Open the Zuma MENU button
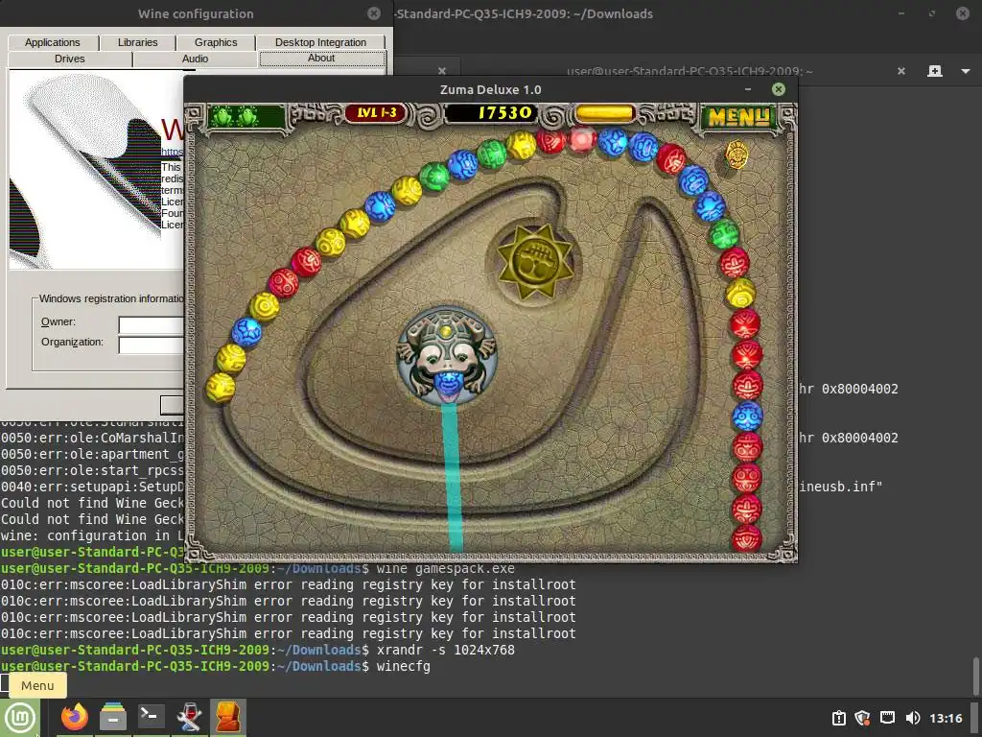Screen dimensions: 982x737 click(x=738, y=117)
